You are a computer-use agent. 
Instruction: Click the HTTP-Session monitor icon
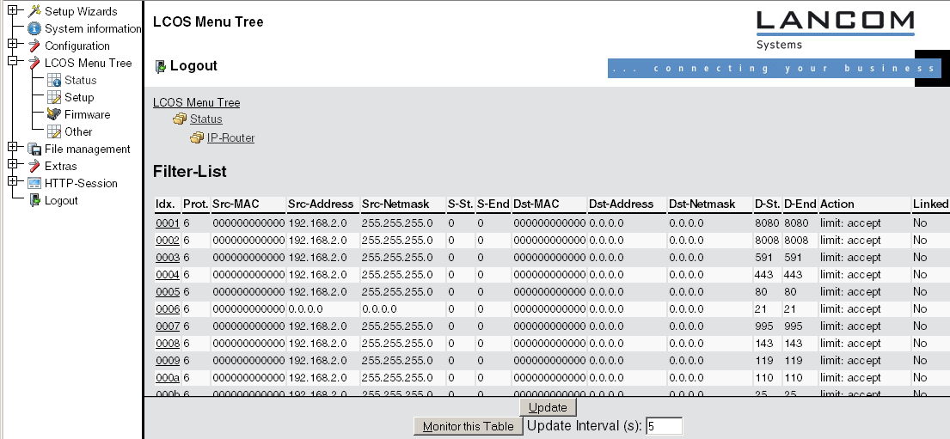pyautogui.click(x=34, y=183)
